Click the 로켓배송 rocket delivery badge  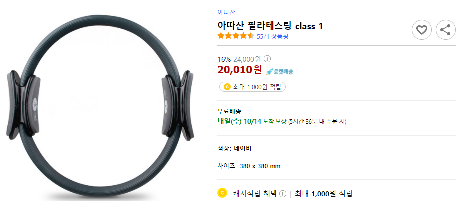279,72
